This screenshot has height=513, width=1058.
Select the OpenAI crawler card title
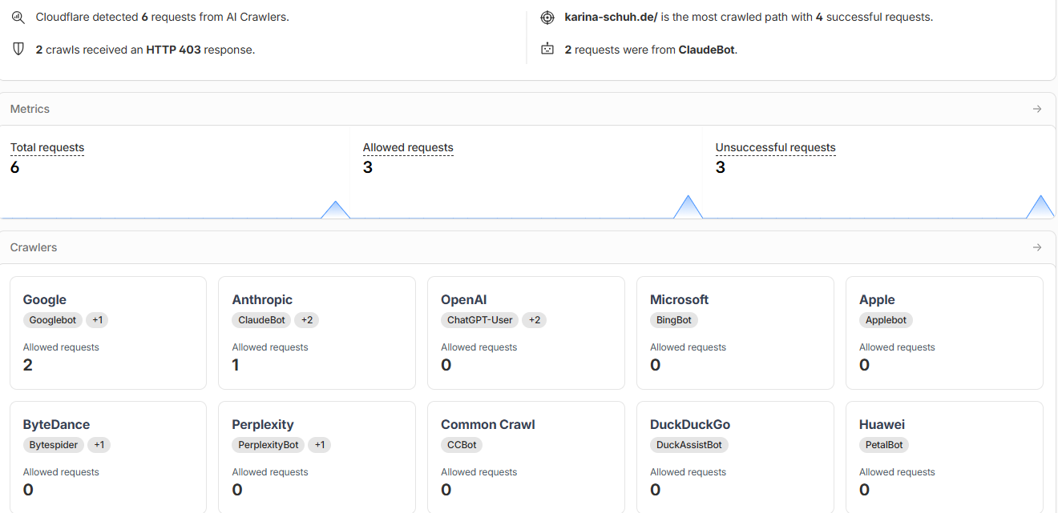click(x=464, y=299)
